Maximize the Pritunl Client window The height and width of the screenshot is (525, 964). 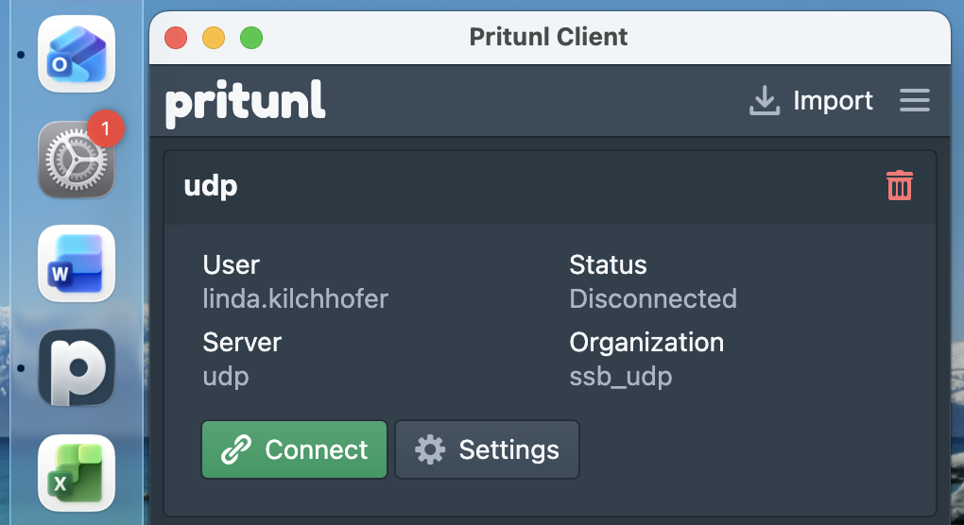[250, 38]
